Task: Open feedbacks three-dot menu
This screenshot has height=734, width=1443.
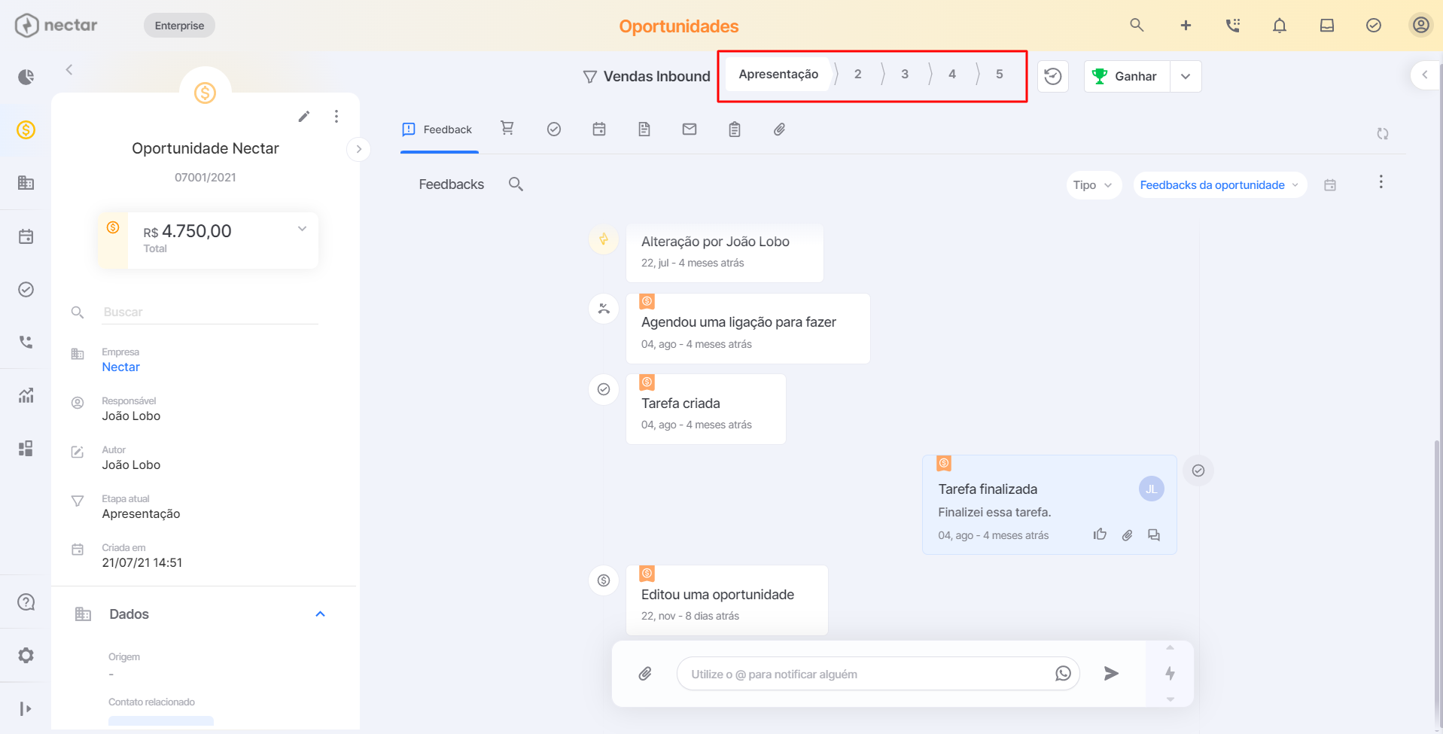Action: point(1381,182)
